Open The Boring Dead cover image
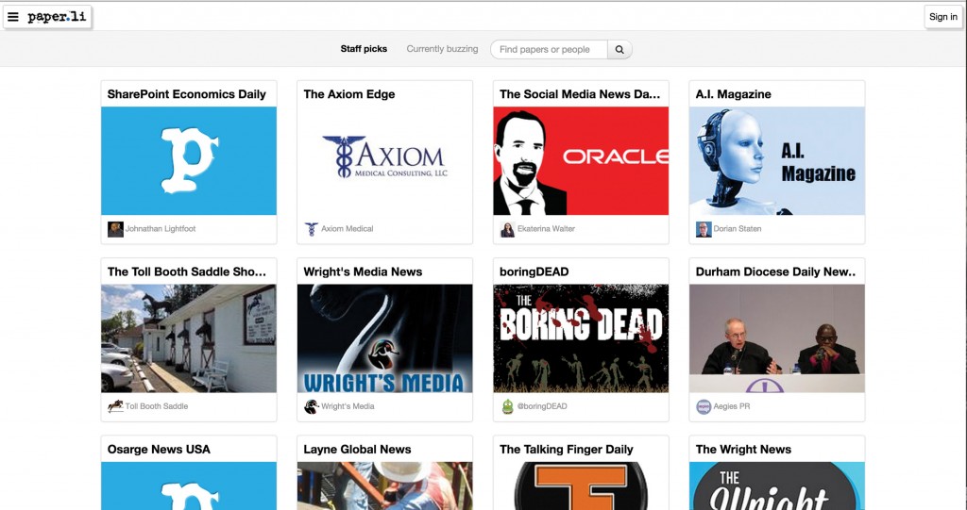This screenshot has height=510, width=967. (581, 338)
